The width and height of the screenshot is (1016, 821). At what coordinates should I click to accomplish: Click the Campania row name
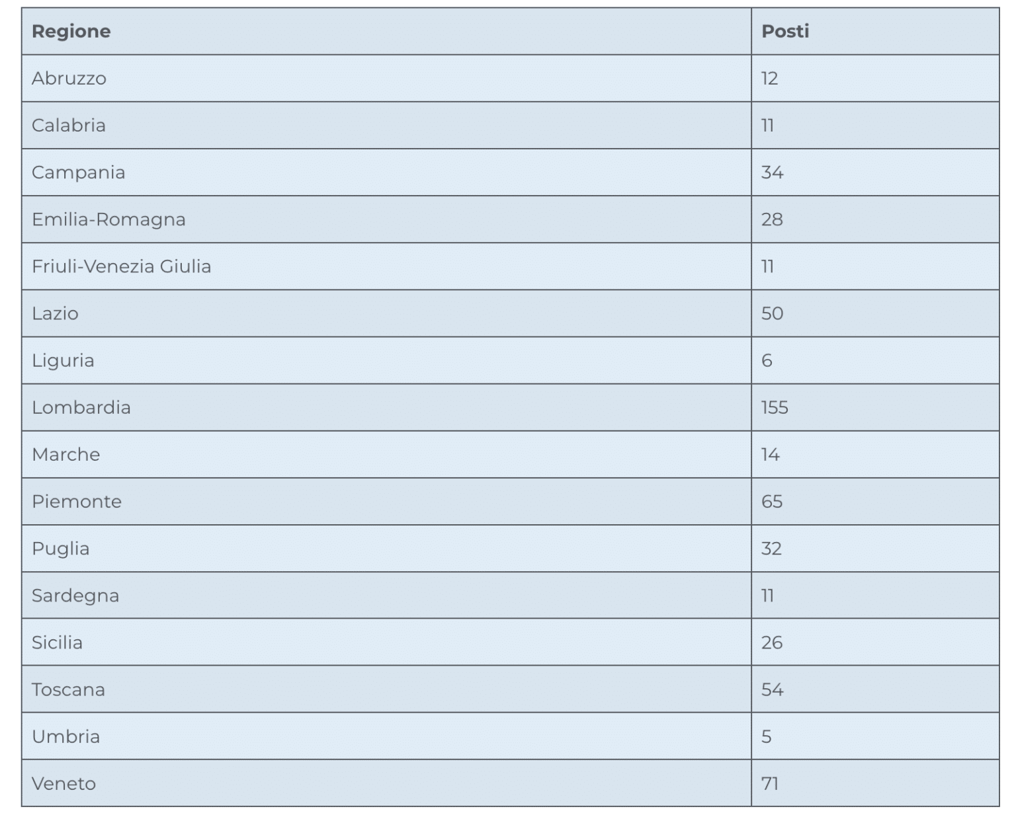(78, 173)
